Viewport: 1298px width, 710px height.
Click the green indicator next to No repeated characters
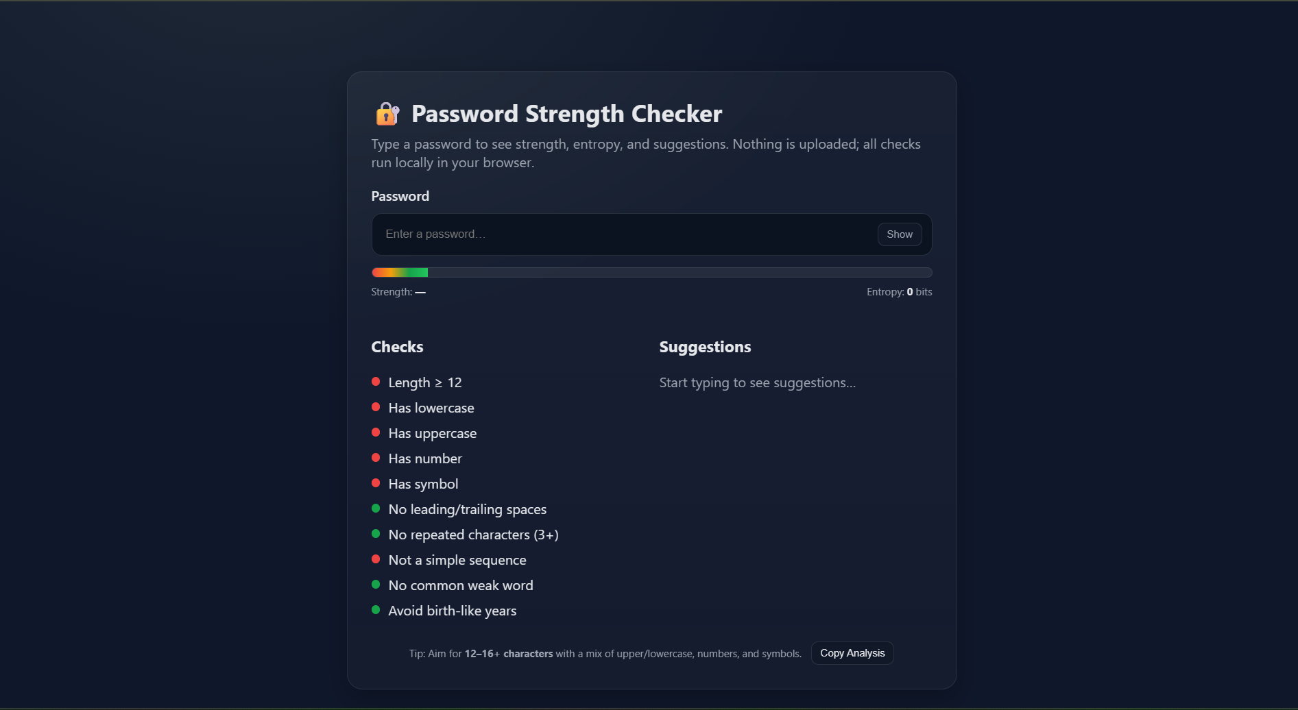click(376, 533)
